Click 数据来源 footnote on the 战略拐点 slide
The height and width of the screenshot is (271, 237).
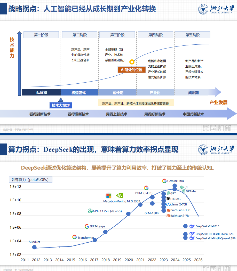coord(18,130)
